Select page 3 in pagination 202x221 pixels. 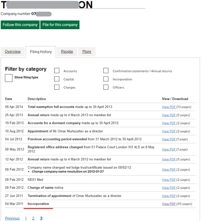[41, 218]
